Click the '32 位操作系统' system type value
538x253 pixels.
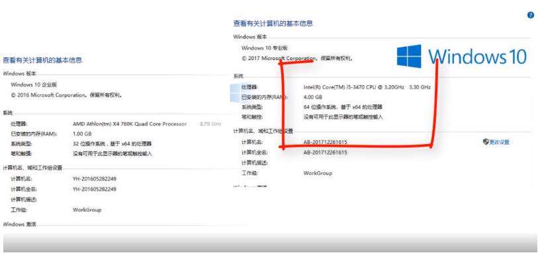[112, 144]
